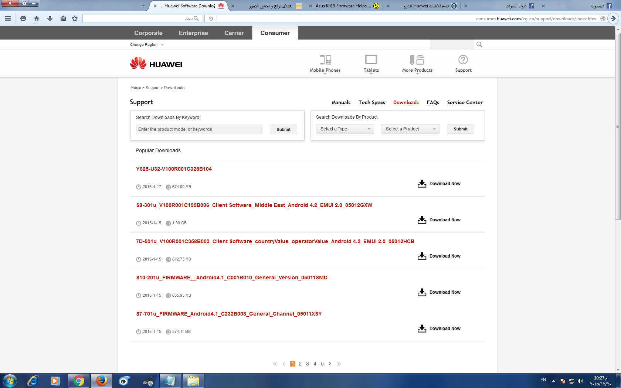Open the Support question-mark icon
Image resolution: width=621 pixels, height=388 pixels.
click(x=463, y=64)
